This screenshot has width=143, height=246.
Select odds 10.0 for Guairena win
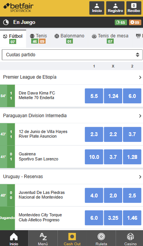[94, 157]
